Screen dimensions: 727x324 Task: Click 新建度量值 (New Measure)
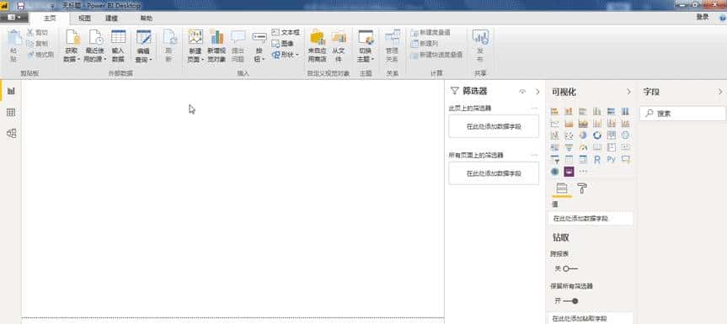click(x=430, y=32)
